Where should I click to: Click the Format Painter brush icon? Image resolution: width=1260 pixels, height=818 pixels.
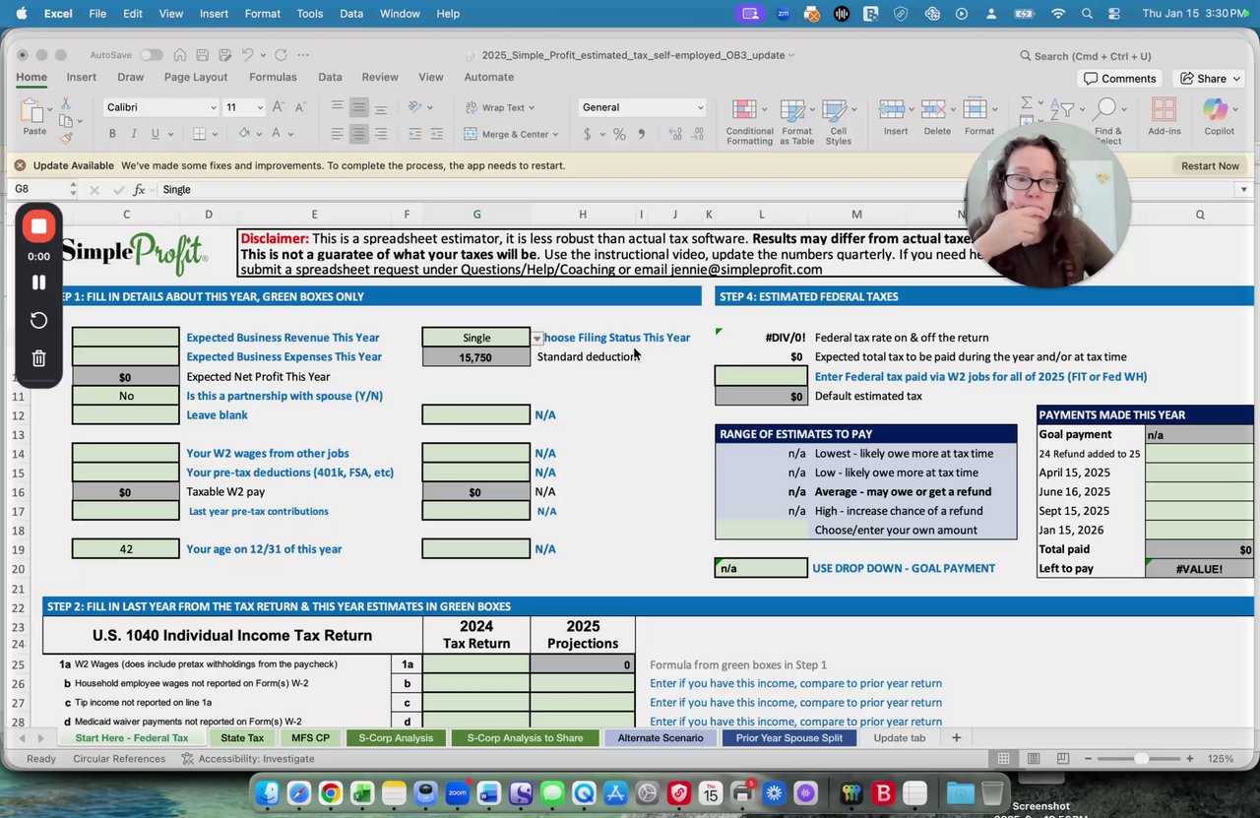click(66, 138)
